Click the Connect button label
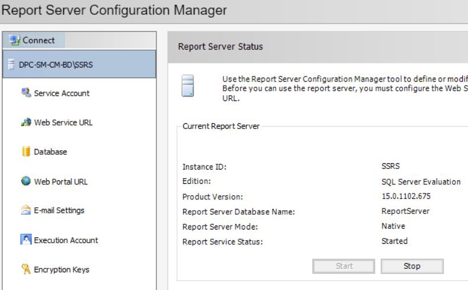The height and width of the screenshot is (290, 468). (38, 41)
